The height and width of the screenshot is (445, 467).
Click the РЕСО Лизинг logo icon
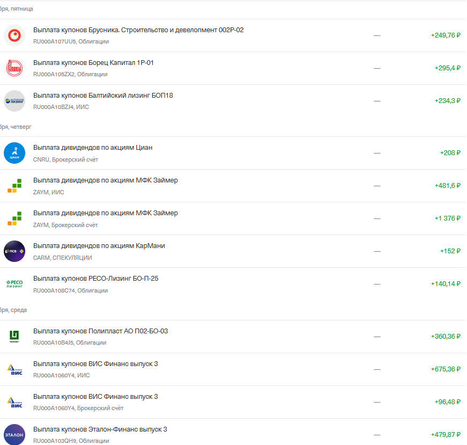[x=14, y=284]
